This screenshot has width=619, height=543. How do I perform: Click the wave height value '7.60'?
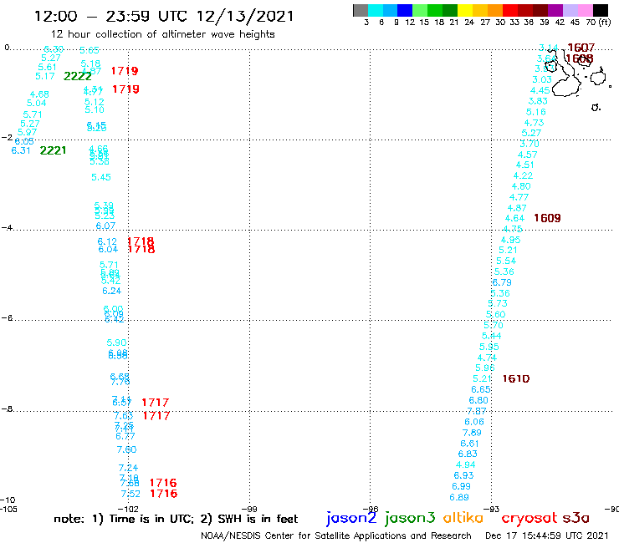pyautogui.click(x=126, y=449)
